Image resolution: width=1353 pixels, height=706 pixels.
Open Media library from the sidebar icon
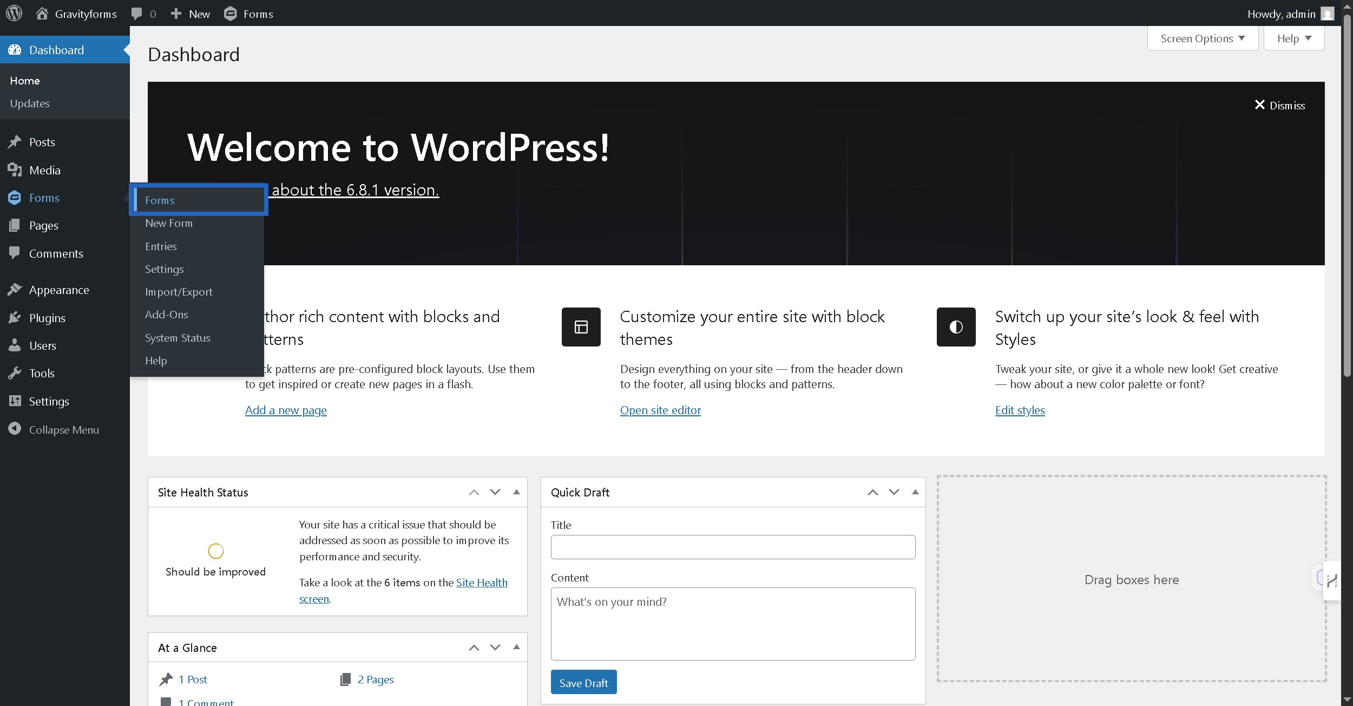coord(15,170)
